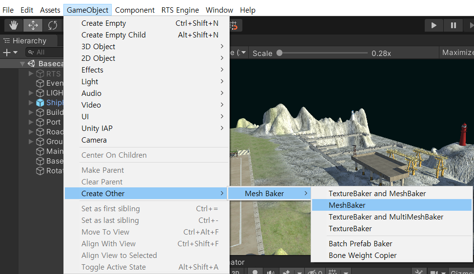Image resolution: width=474 pixels, height=274 pixels.
Task: Select Batch Prefab Baker
Action: [392, 243]
